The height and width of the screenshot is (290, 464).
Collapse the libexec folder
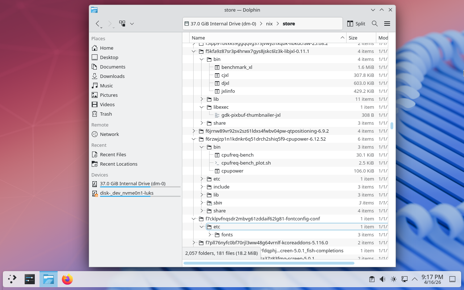click(202, 107)
